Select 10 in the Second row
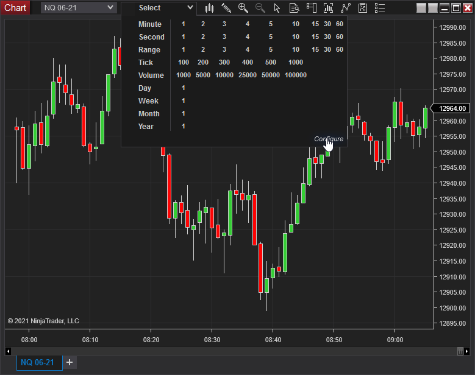 tap(296, 37)
